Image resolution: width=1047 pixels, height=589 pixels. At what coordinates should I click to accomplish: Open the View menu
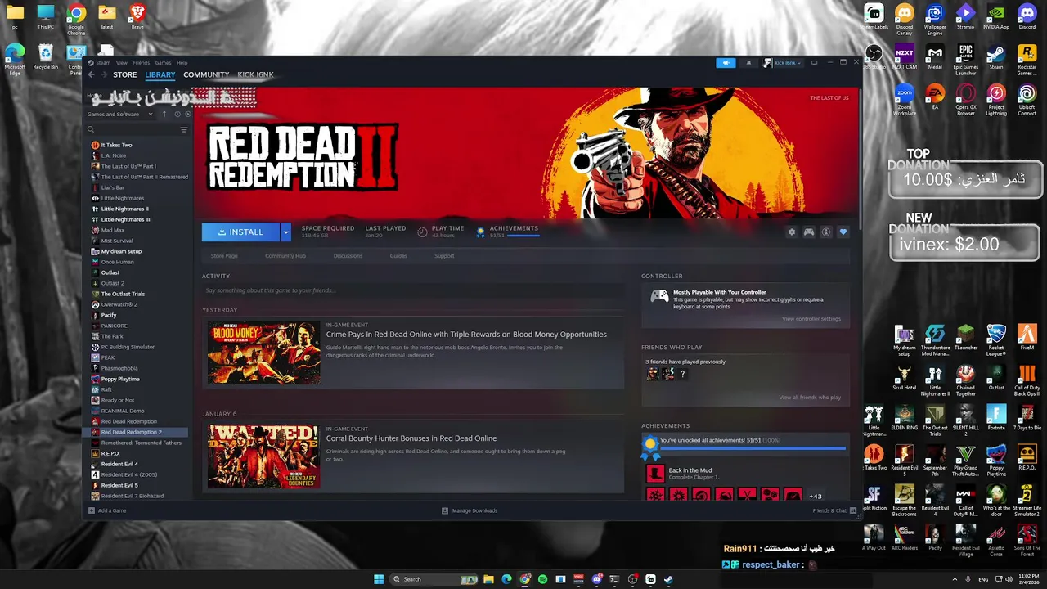(122, 63)
